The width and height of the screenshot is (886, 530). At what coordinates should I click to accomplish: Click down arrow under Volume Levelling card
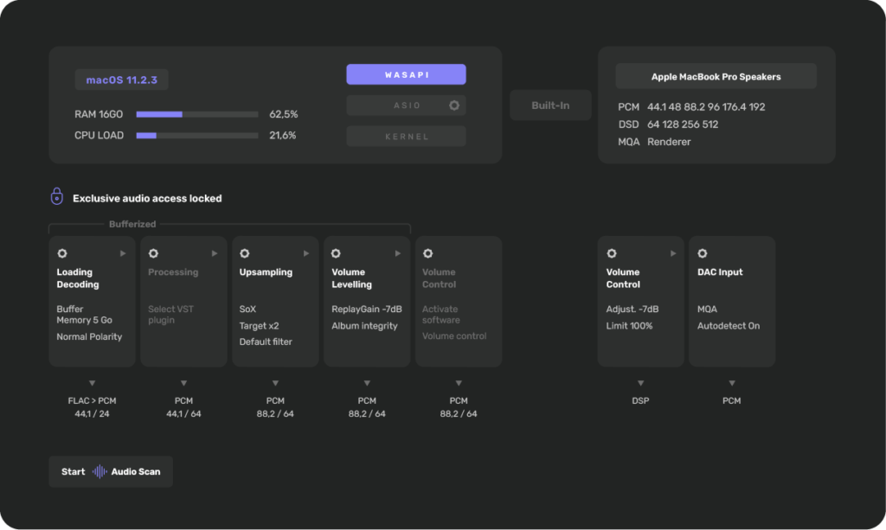(x=367, y=383)
